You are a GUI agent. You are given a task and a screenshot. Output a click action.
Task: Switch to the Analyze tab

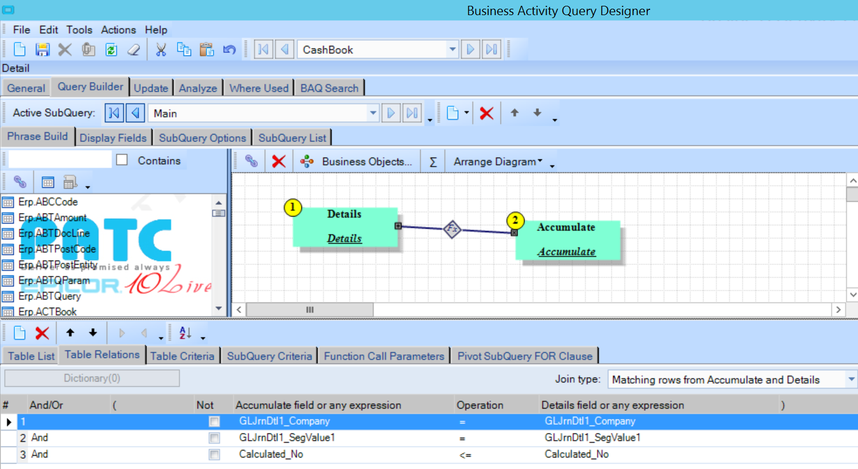pyautogui.click(x=198, y=88)
